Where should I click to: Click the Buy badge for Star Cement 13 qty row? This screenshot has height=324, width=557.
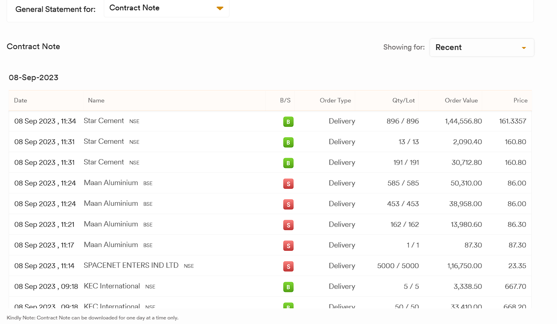point(288,142)
